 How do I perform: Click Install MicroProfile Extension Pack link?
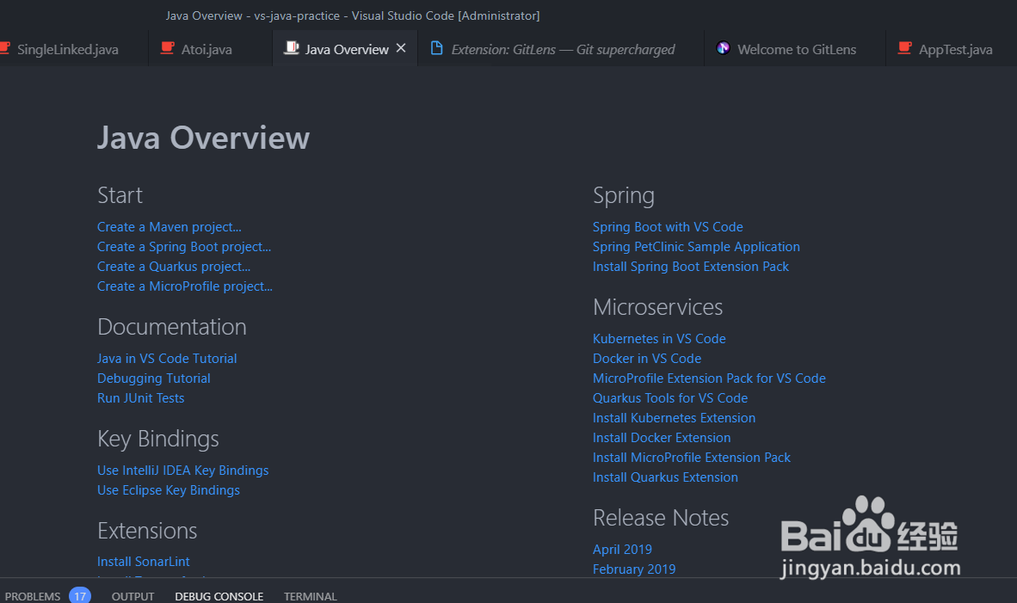tap(692, 458)
